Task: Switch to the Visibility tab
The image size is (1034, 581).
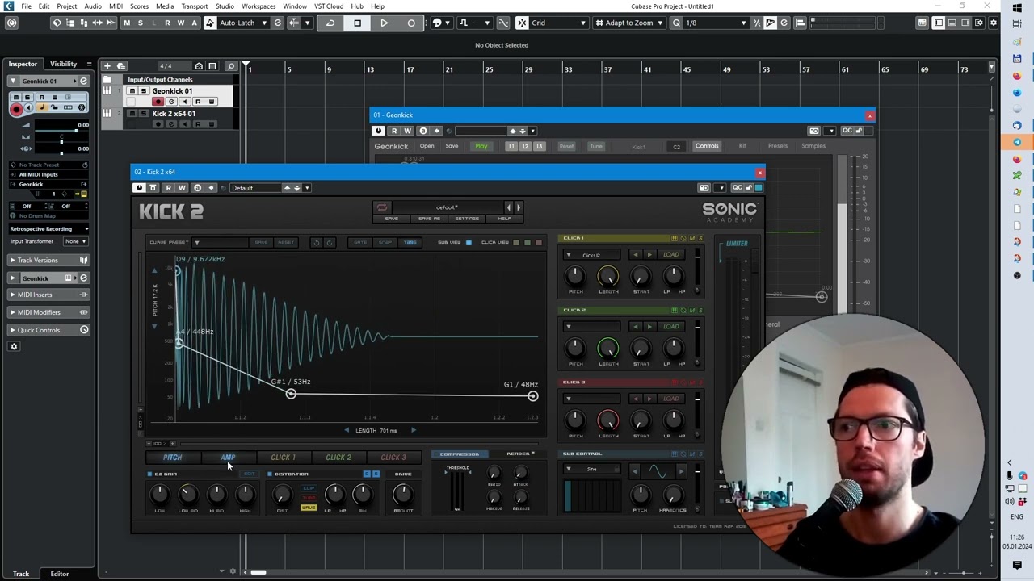Action: (x=63, y=64)
